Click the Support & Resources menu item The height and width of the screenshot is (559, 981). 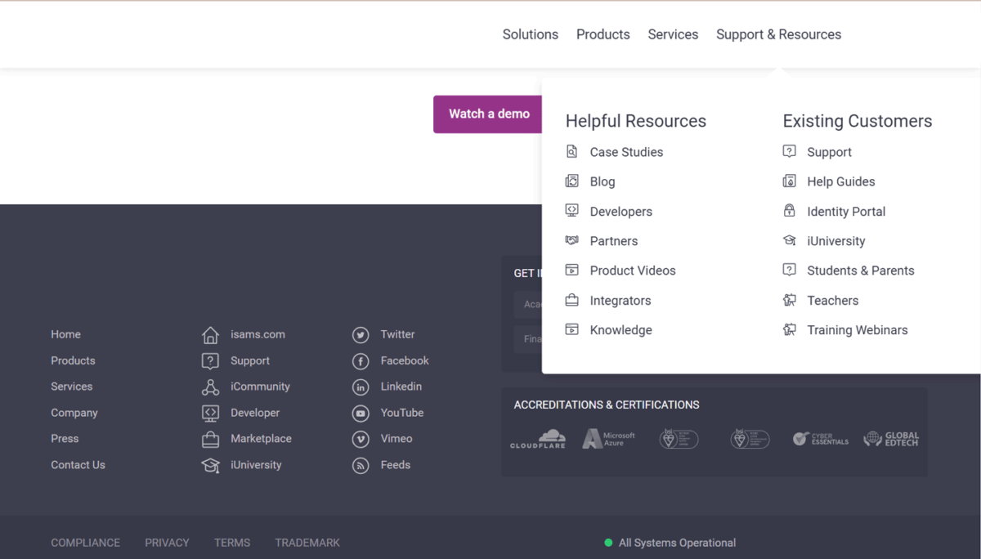click(778, 34)
